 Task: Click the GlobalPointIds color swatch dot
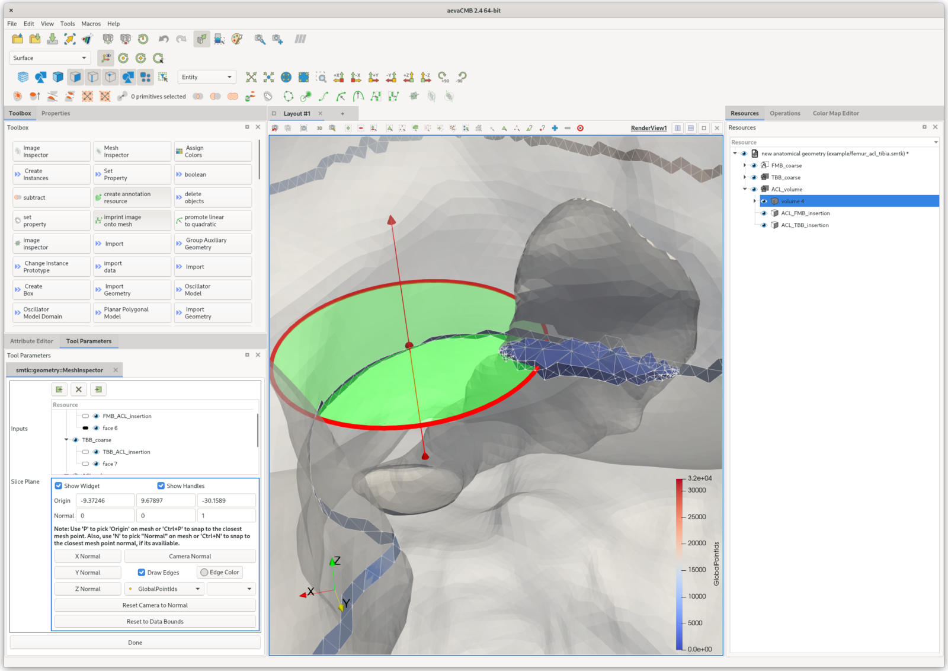[130, 589]
